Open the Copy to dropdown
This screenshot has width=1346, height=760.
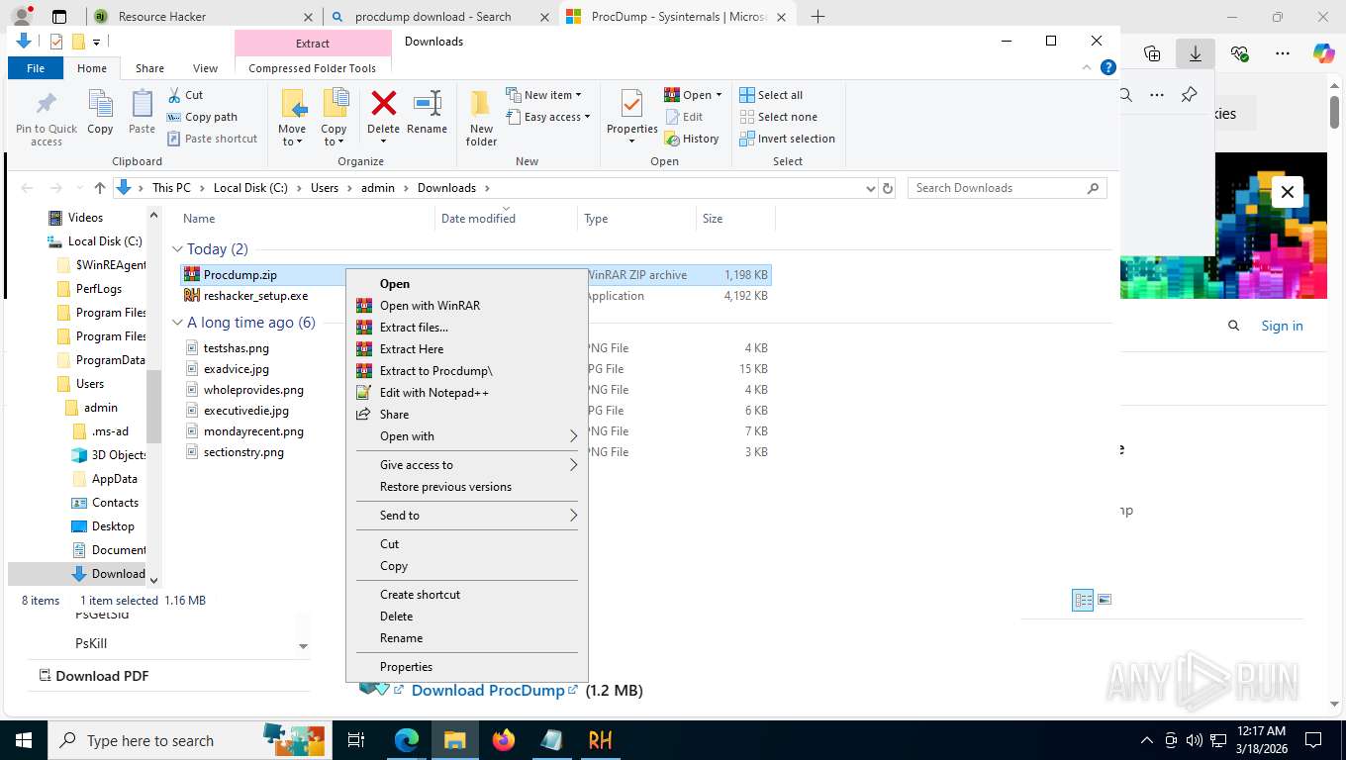[334, 118]
